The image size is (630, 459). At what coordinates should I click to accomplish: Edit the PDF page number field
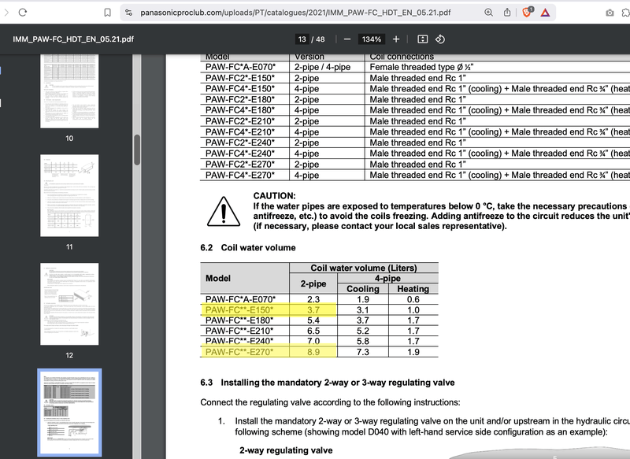click(302, 39)
